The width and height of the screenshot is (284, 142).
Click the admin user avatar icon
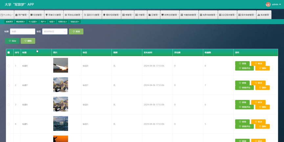(268, 5)
